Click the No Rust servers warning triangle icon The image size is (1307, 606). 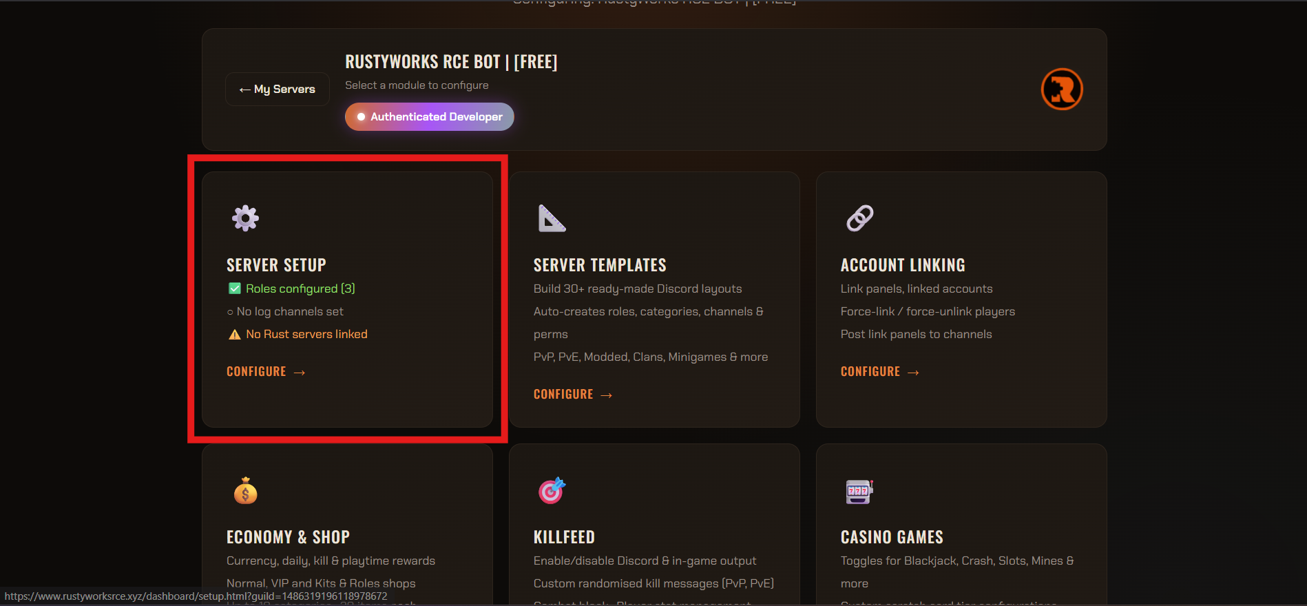coord(235,334)
